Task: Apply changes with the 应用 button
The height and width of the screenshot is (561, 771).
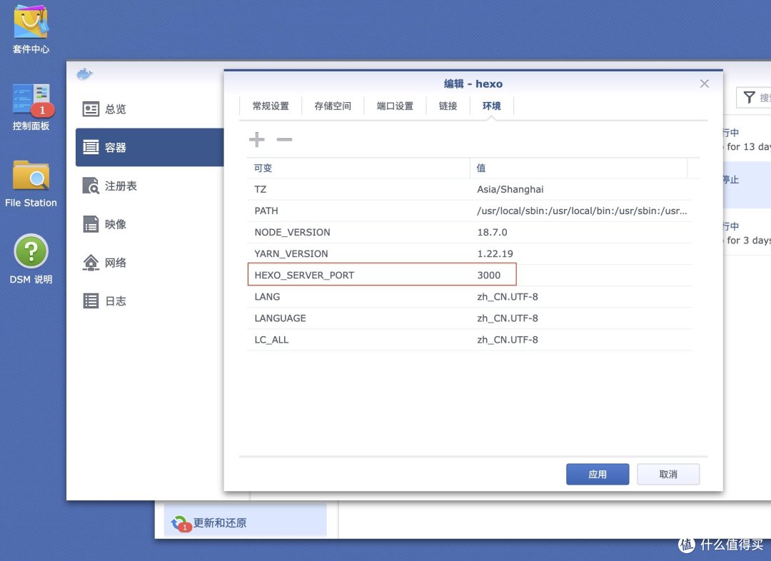Action: (x=598, y=474)
